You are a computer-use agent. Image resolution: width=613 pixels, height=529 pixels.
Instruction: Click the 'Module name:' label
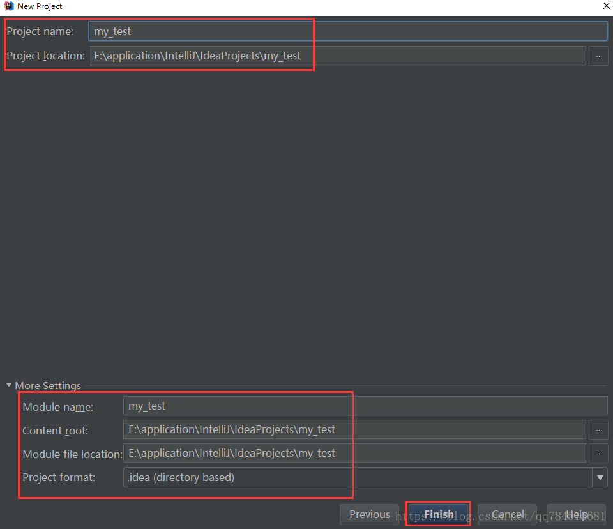pos(58,407)
